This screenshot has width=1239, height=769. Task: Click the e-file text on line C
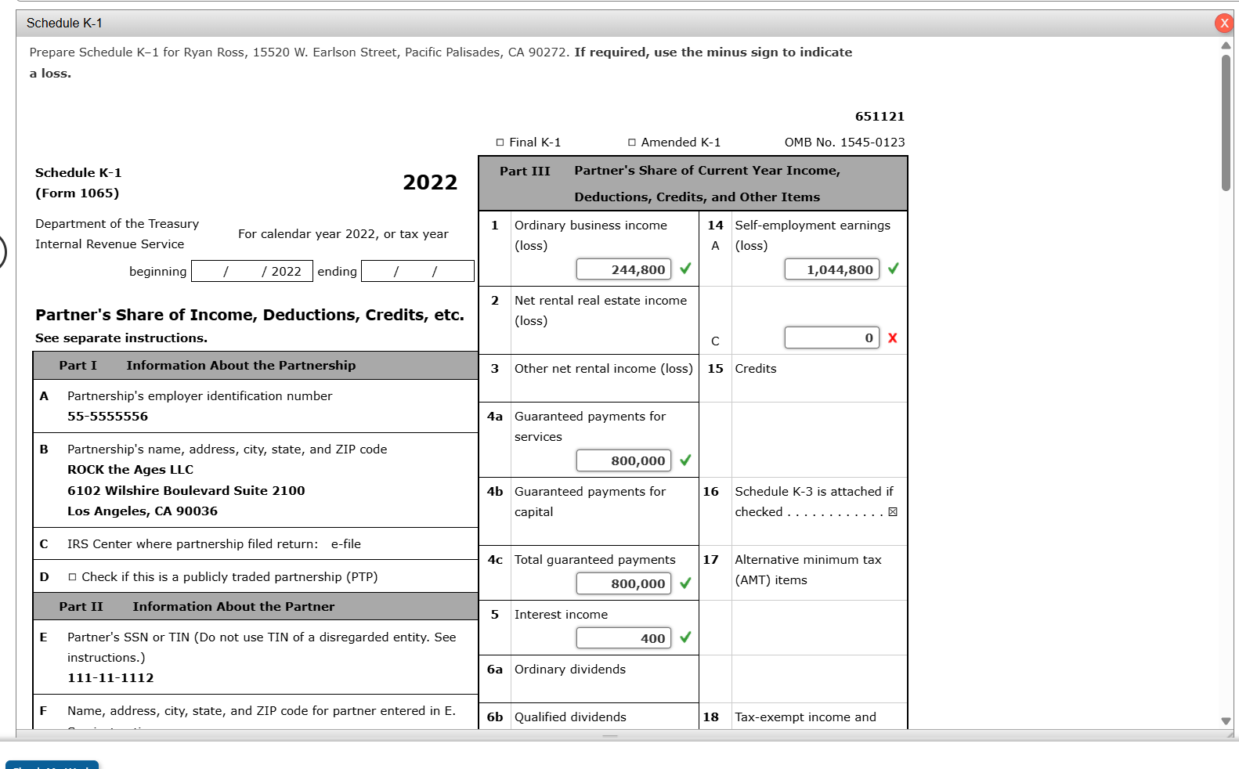[346, 544]
